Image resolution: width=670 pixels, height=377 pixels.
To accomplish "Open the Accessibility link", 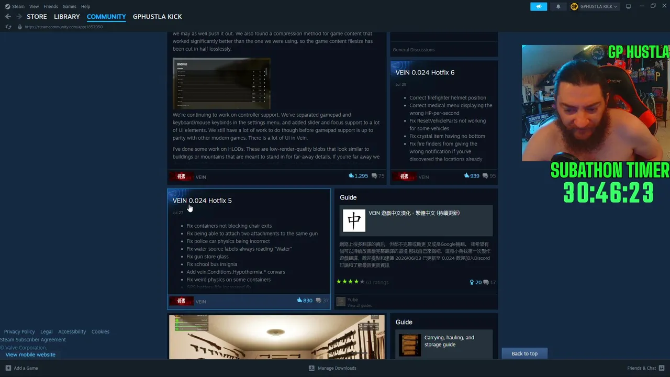I will (72, 331).
